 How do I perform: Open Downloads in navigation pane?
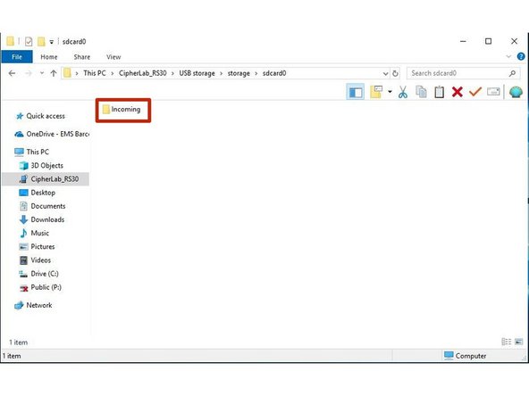(42, 219)
